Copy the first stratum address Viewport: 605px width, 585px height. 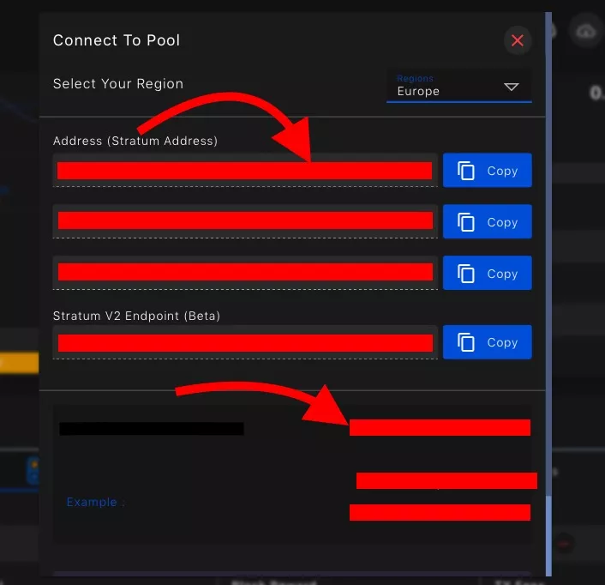click(x=487, y=171)
